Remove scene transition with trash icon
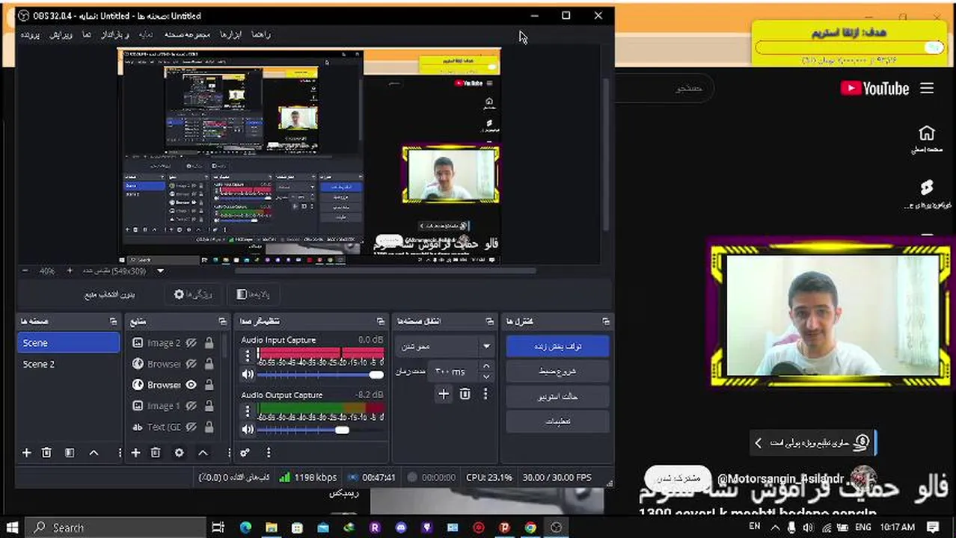 (x=465, y=394)
